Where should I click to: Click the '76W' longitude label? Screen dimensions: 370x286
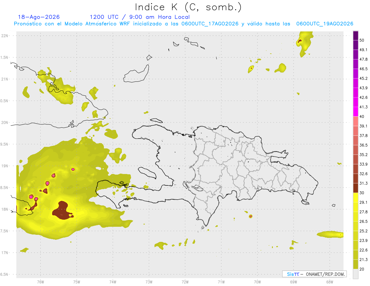point(40,282)
